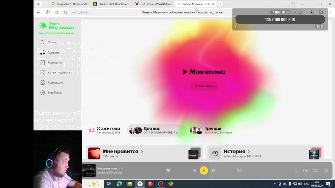Play the current track in player bar
The image size is (335, 188).
(x=204, y=171)
